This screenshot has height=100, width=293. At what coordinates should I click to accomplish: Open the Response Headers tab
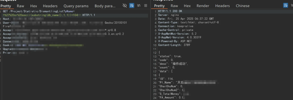coord(222,6)
